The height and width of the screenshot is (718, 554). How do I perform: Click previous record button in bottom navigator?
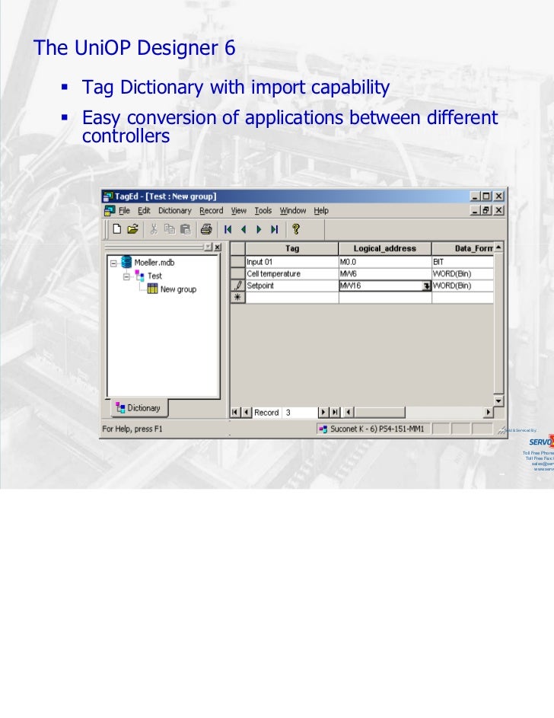pos(246,412)
